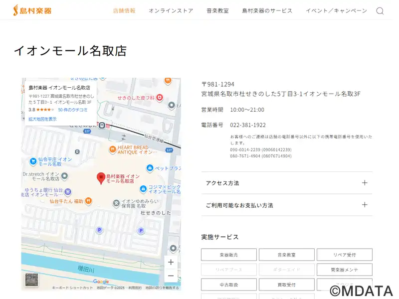This screenshot has width=399, height=299.
Task: Click the 仙台牛たん 福助 restaurant marker
Action: [x=88, y=201]
